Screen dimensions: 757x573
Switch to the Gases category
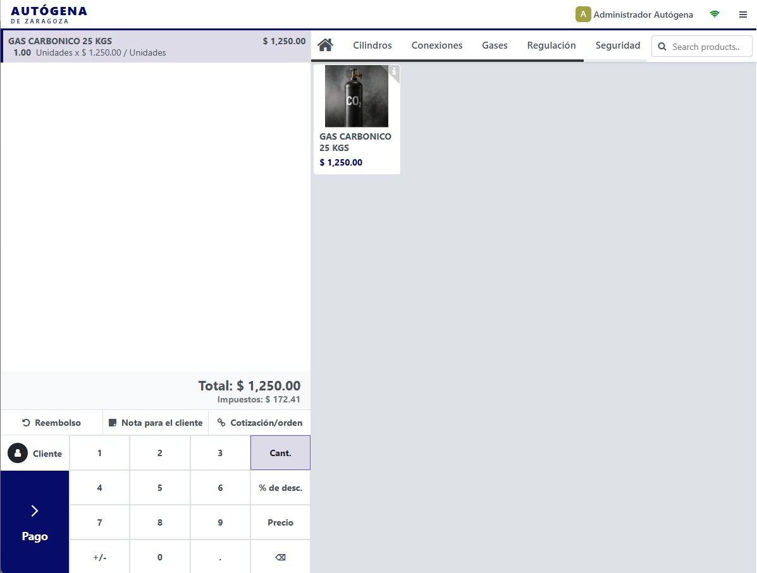[x=495, y=45]
